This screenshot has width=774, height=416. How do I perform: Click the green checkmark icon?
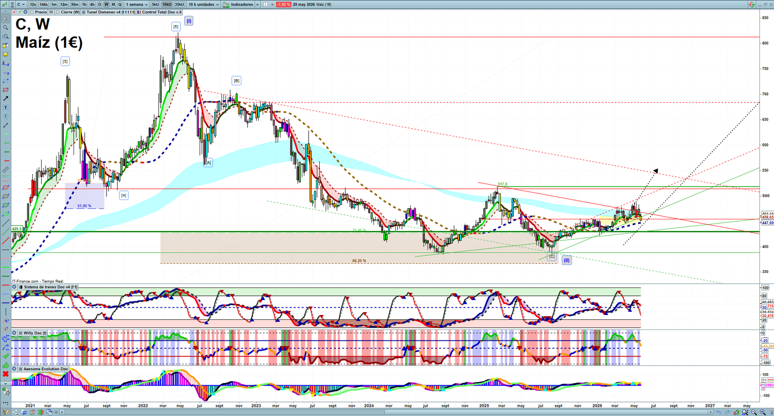[5, 356]
